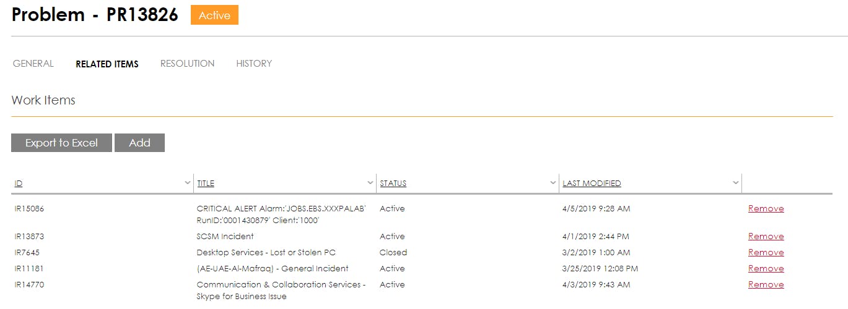Image resolution: width=848 pixels, height=309 pixels.
Task: Remove the Lost or Stolen PC item
Action: (766, 253)
